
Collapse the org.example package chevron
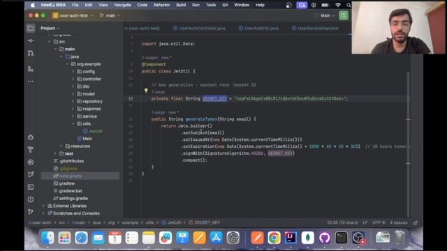click(x=67, y=64)
